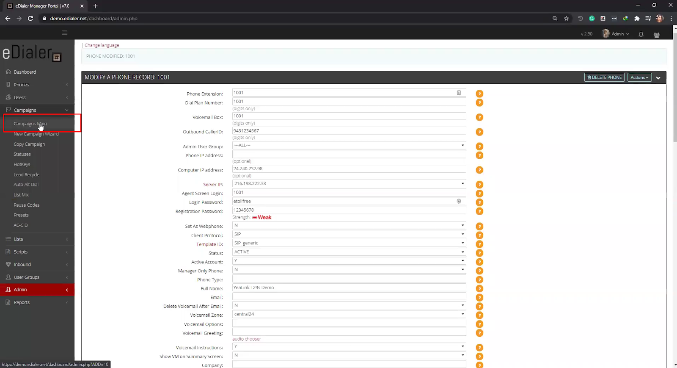Click Change language link

tap(102, 45)
